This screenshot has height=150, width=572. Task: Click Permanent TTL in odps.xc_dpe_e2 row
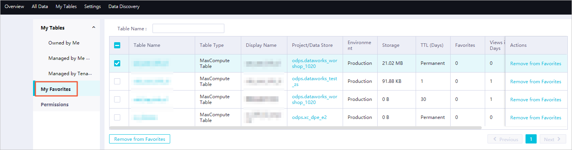[x=433, y=117]
